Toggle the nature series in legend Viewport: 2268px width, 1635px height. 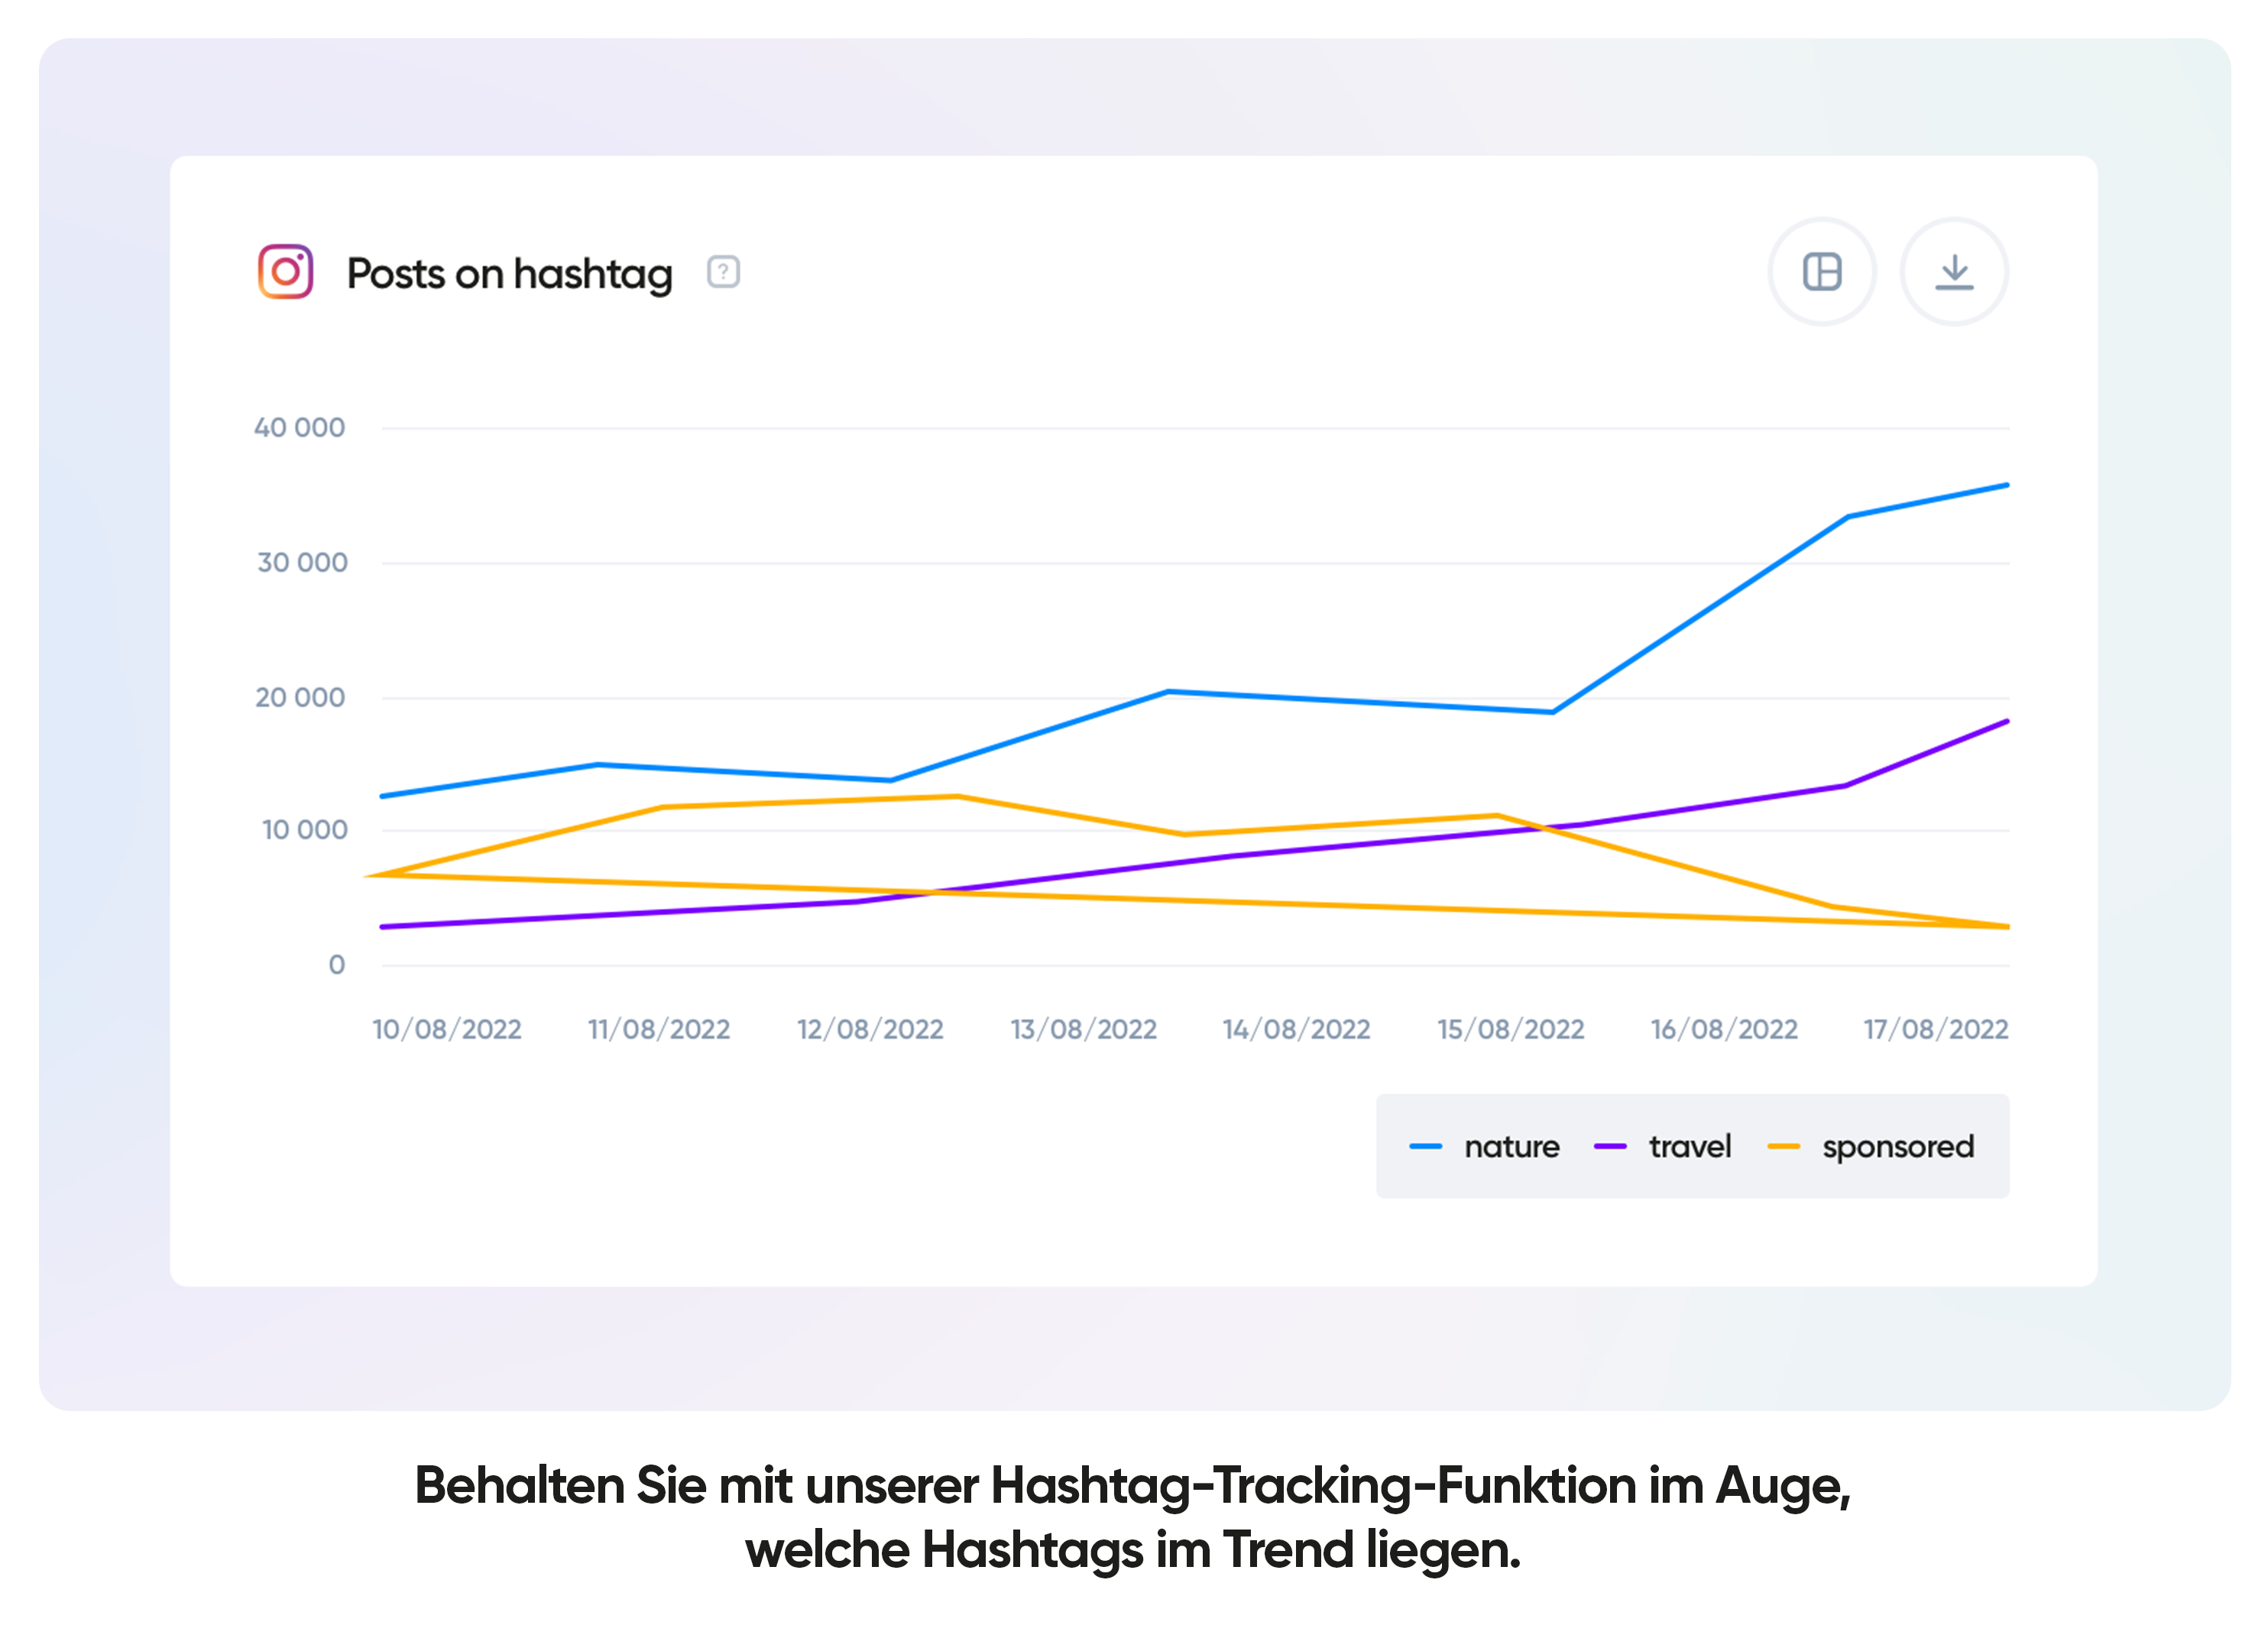pyautogui.click(x=1511, y=1146)
